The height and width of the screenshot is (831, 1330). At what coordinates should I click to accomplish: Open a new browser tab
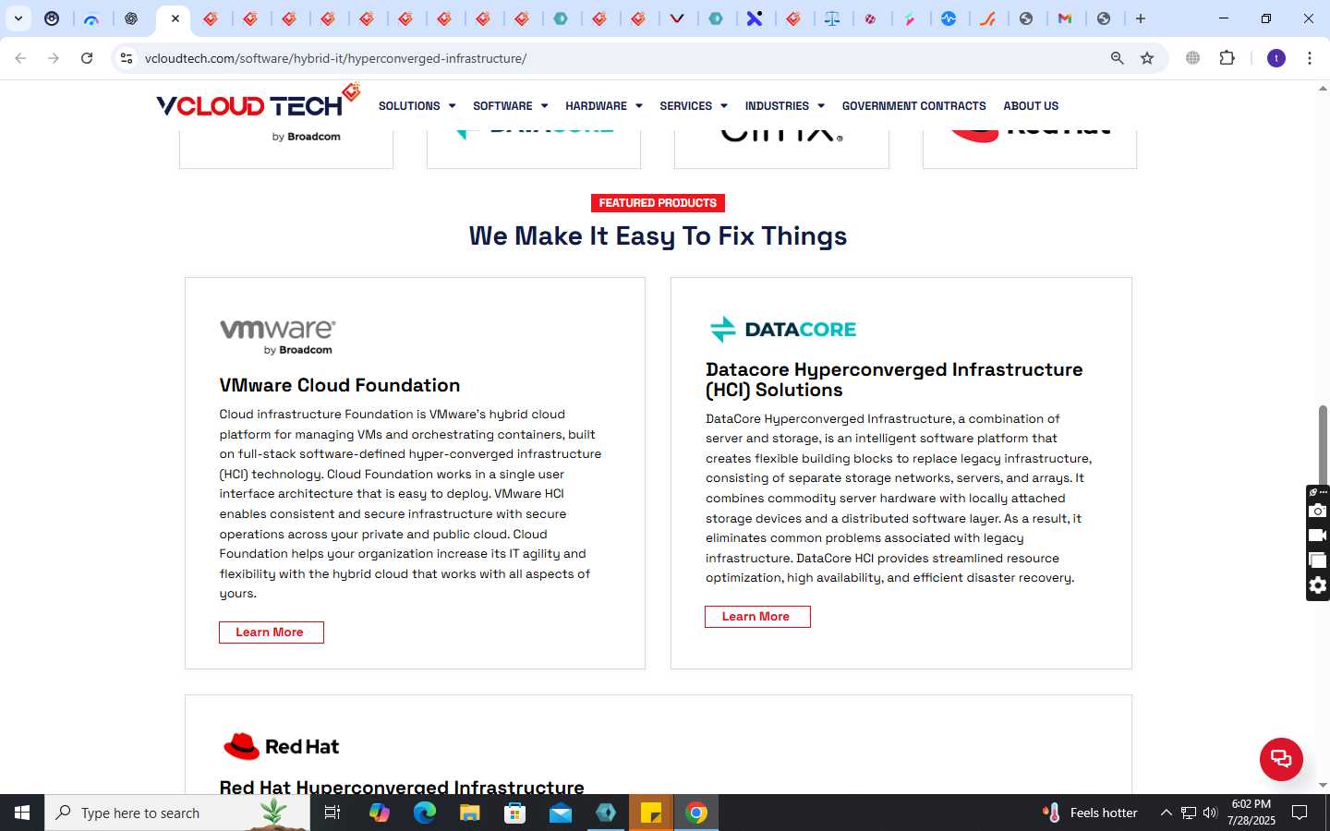pyautogui.click(x=1141, y=18)
